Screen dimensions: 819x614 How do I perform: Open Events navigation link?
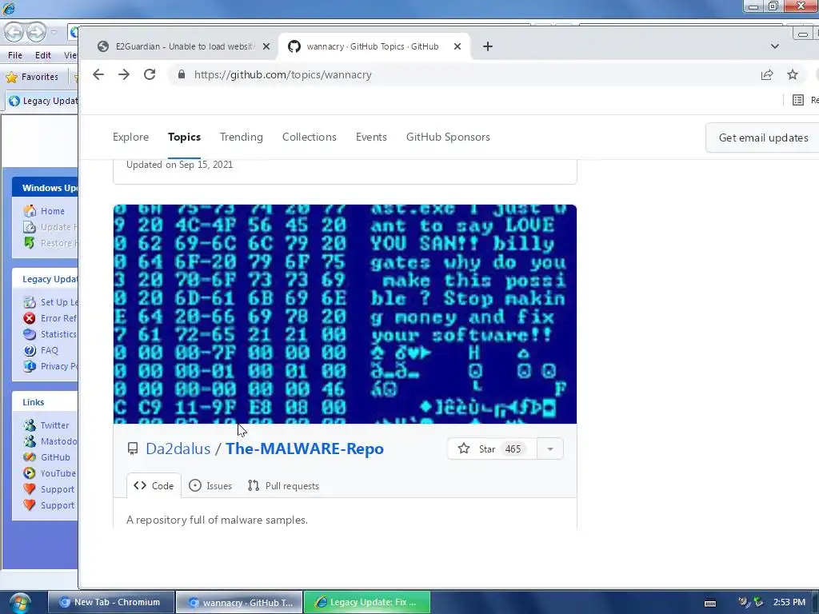click(371, 137)
